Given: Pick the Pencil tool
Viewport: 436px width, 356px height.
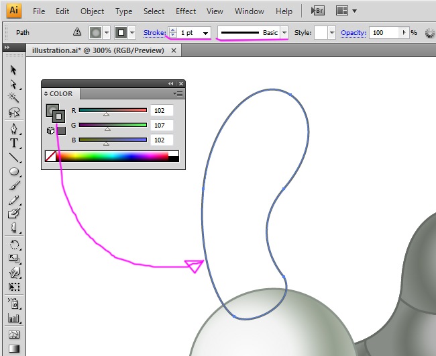Looking at the screenshot, I should (x=14, y=200).
